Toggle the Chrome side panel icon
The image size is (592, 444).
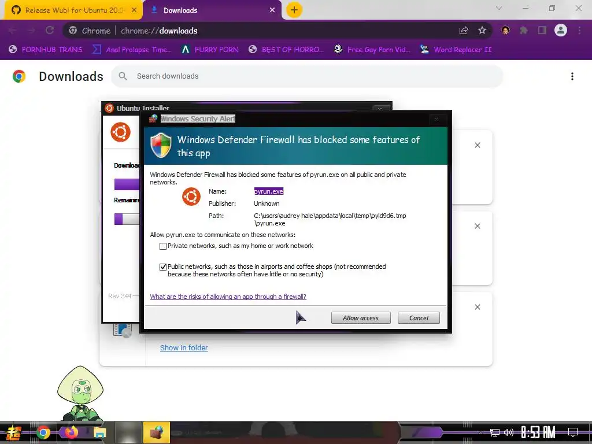tap(542, 30)
